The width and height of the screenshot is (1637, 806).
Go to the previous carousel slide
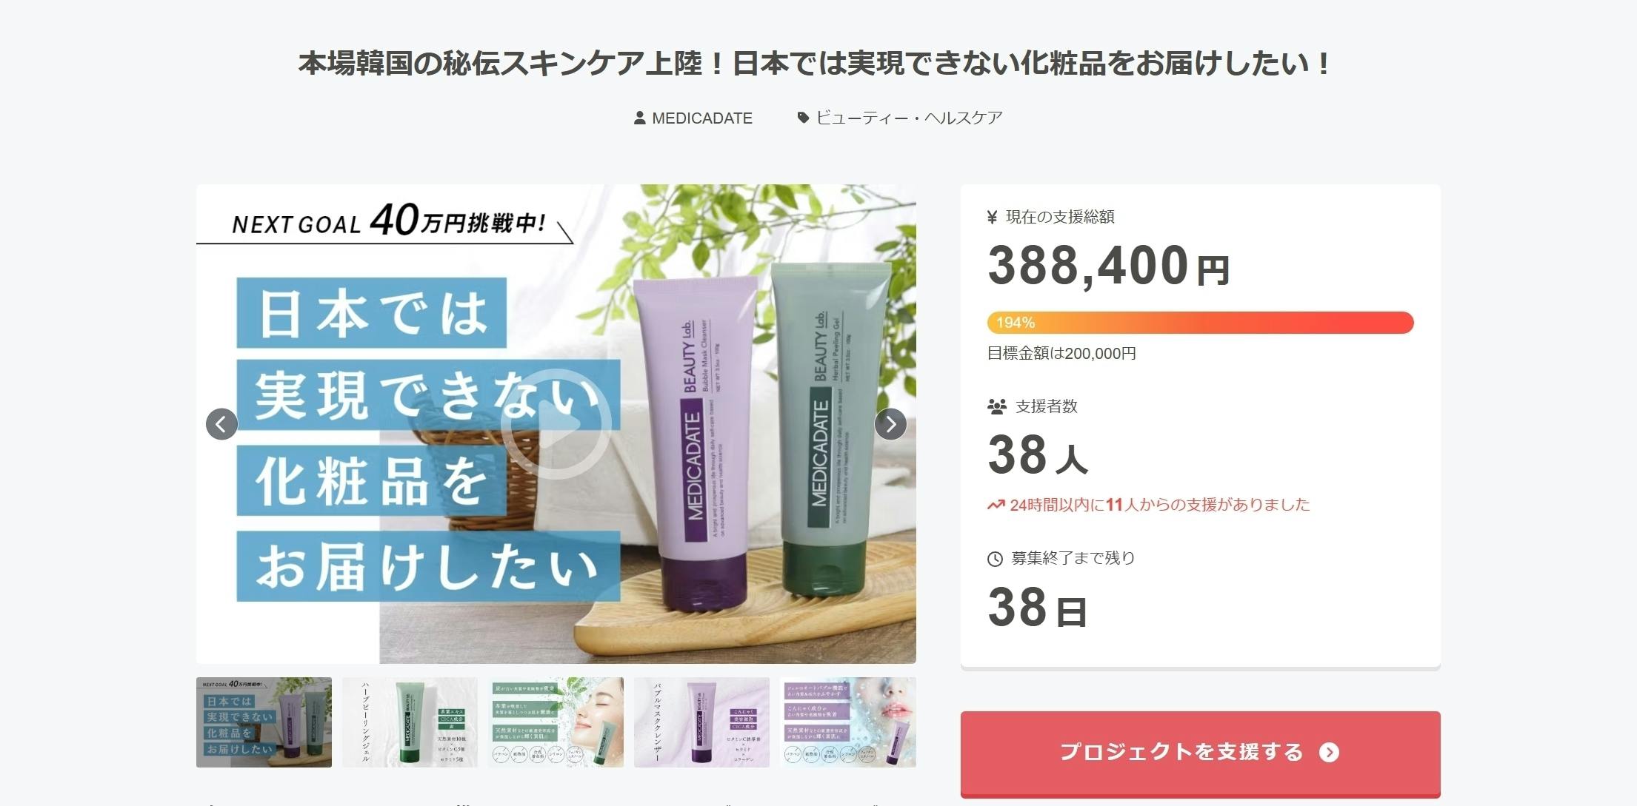click(x=221, y=424)
